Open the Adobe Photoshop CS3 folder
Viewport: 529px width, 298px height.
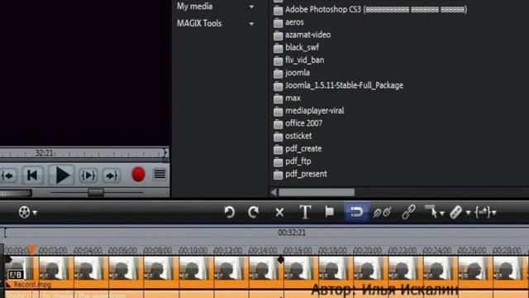[370, 9]
